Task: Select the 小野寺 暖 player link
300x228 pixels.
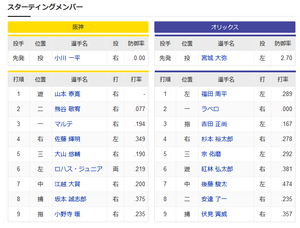Action: (67, 214)
